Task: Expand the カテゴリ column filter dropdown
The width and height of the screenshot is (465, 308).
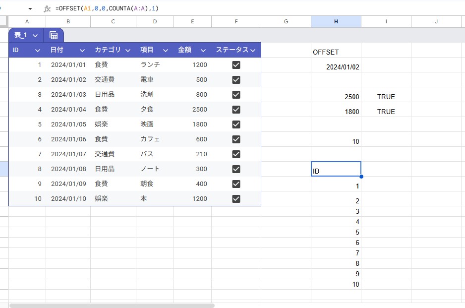Action: tap(128, 50)
